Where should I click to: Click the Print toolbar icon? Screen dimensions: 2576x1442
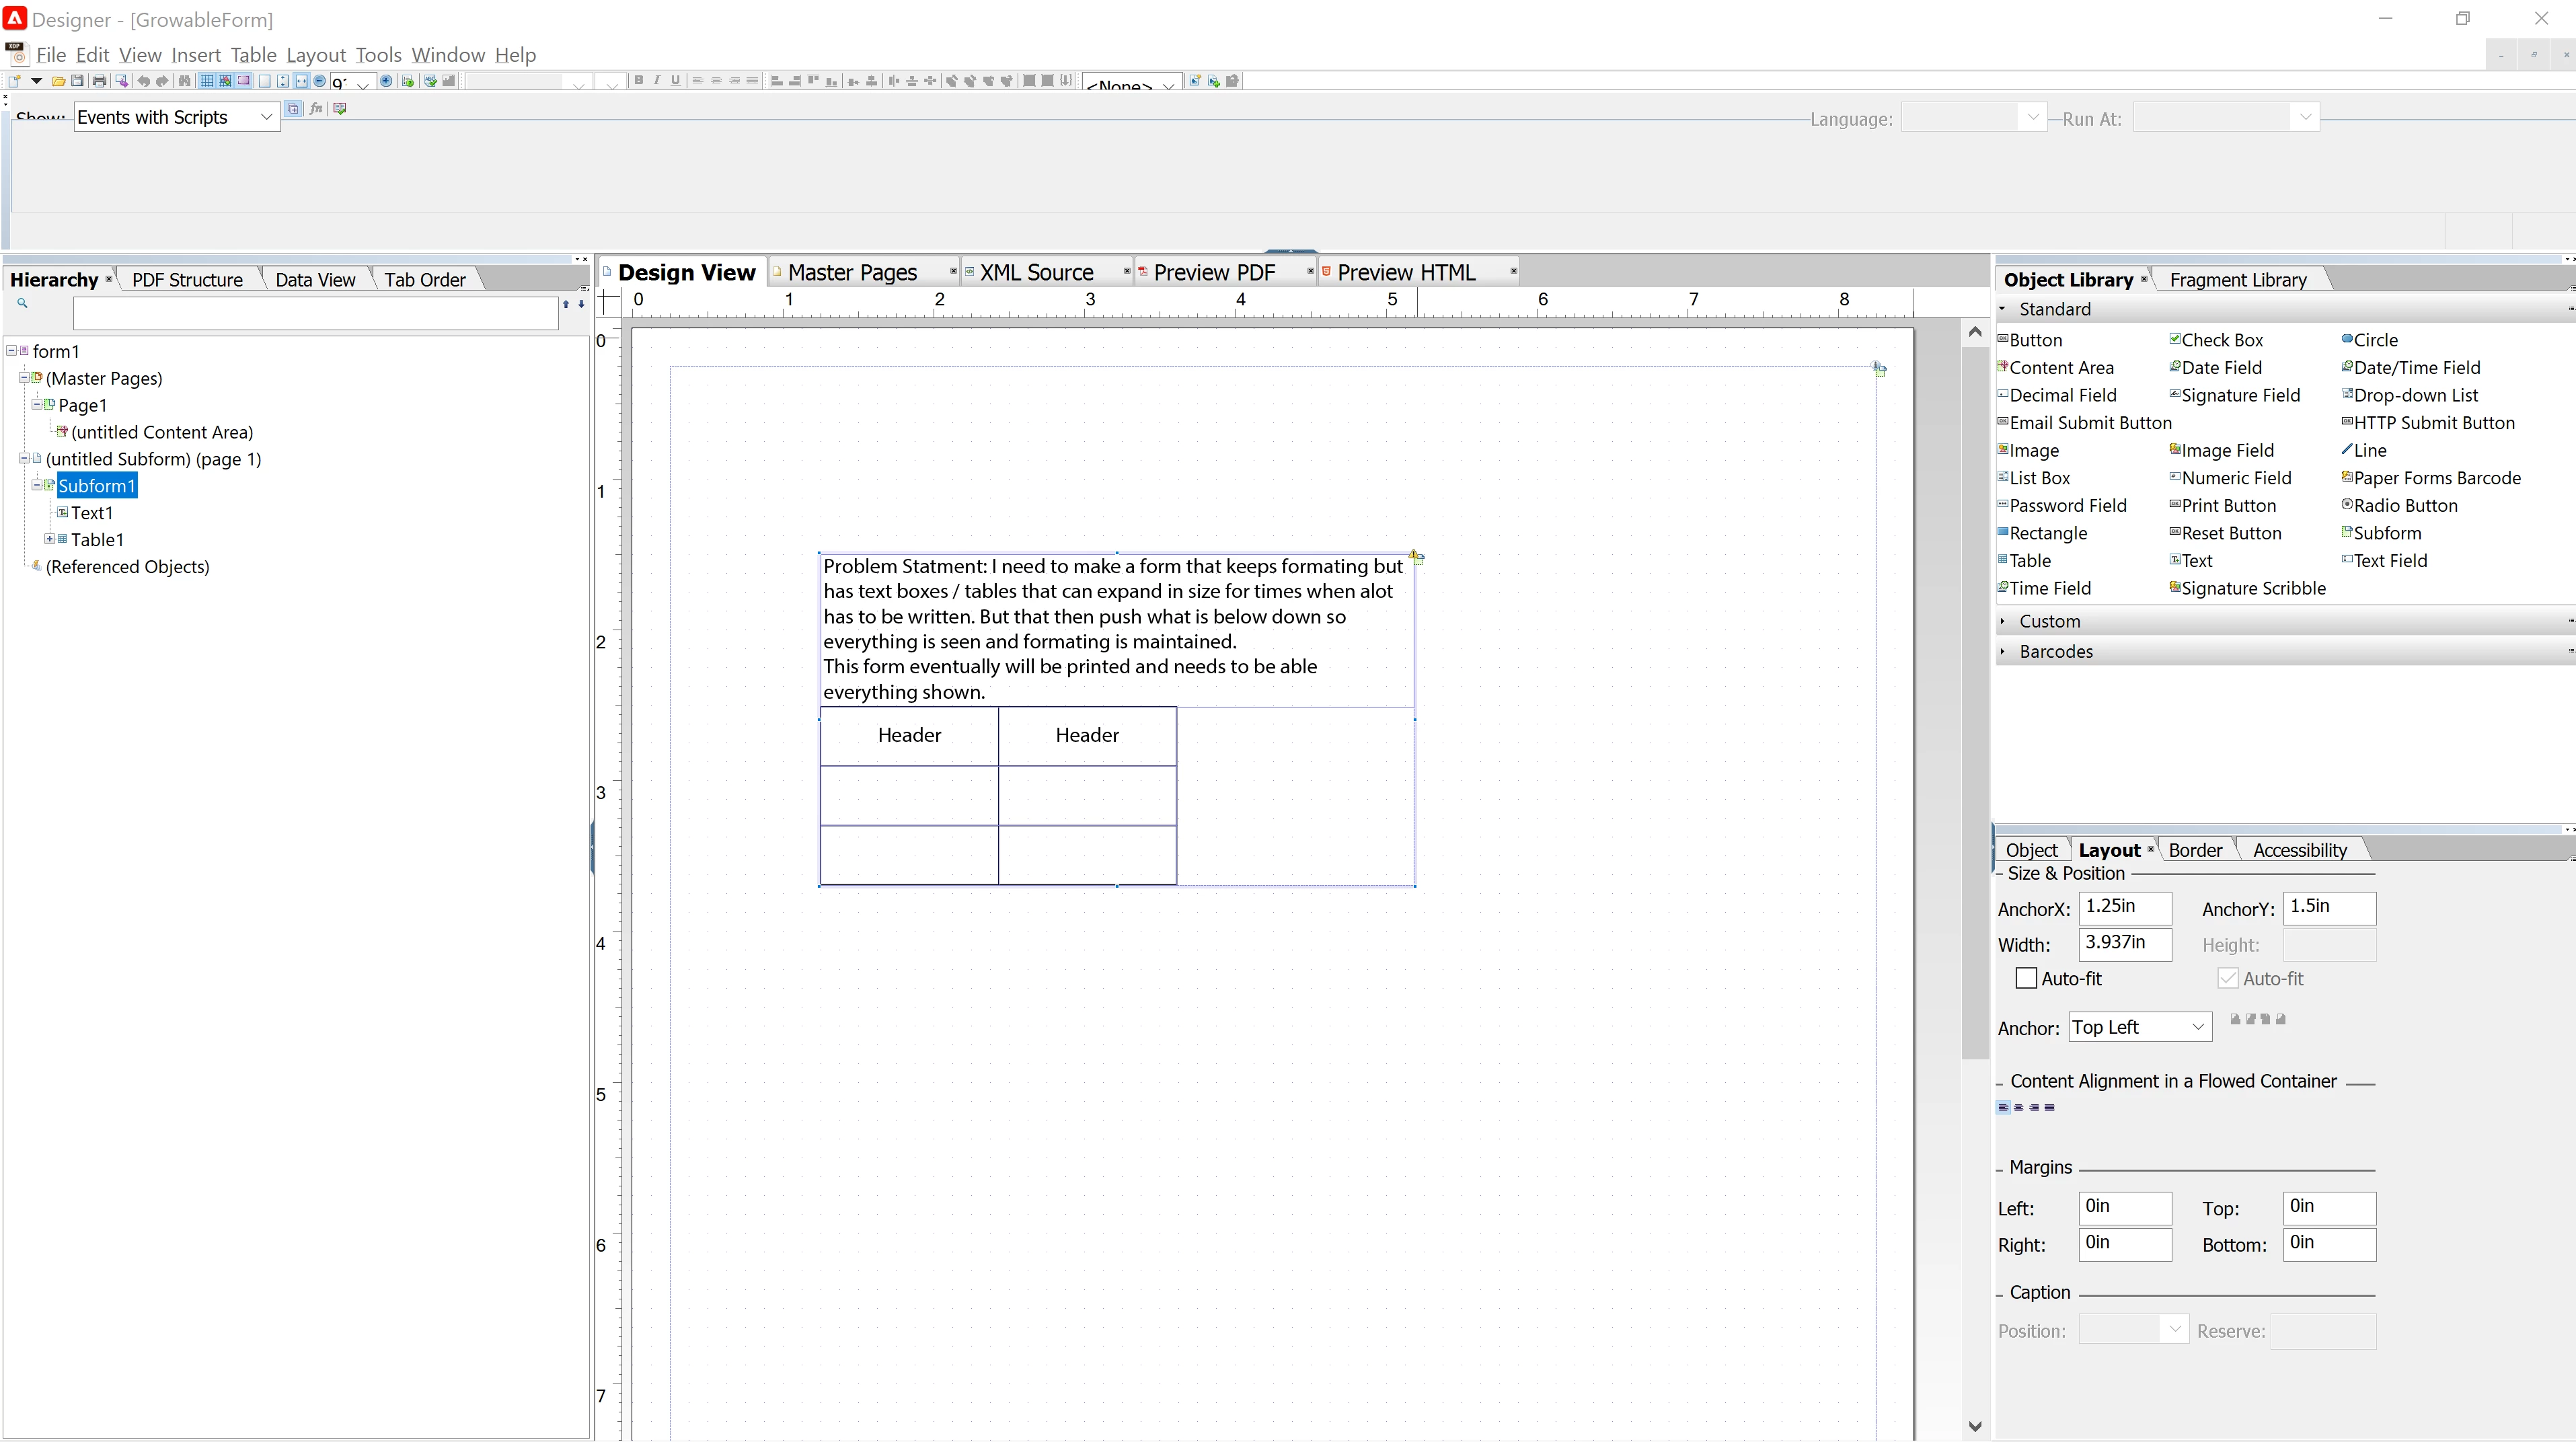pos(99,81)
